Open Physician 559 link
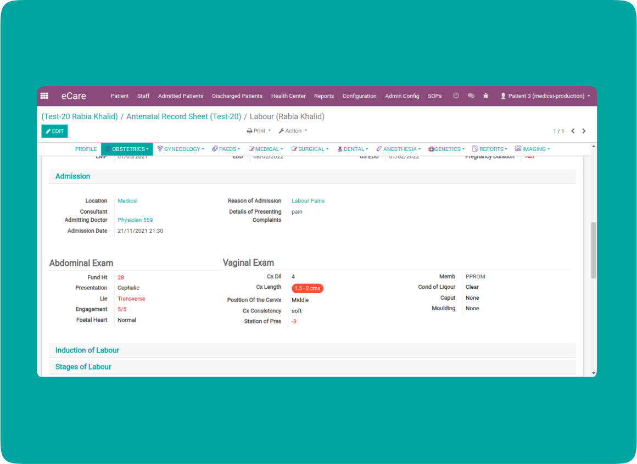The image size is (637, 464). point(135,220)
